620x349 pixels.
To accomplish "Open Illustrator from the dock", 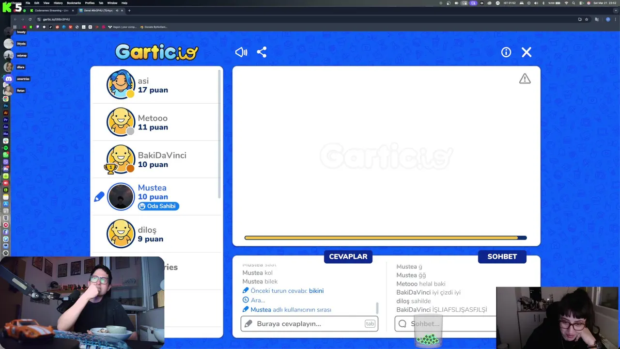I will (x=6, y=112).
